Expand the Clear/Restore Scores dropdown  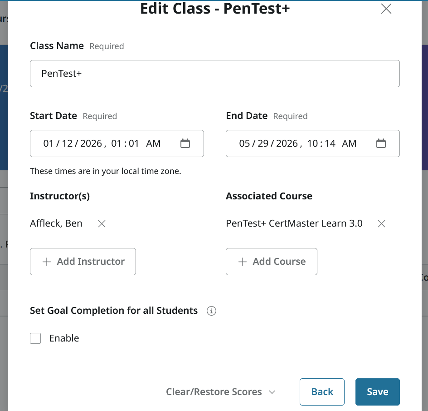click(x=221, y=392)
